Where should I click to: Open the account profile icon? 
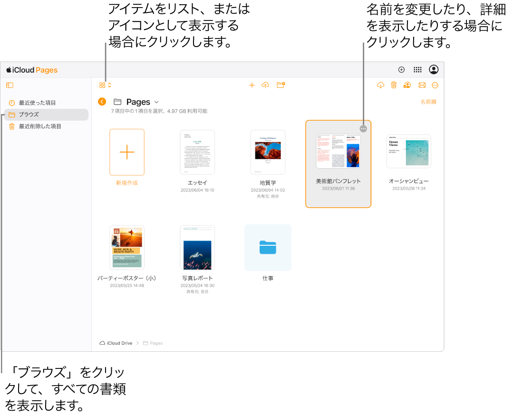point(434,70)
